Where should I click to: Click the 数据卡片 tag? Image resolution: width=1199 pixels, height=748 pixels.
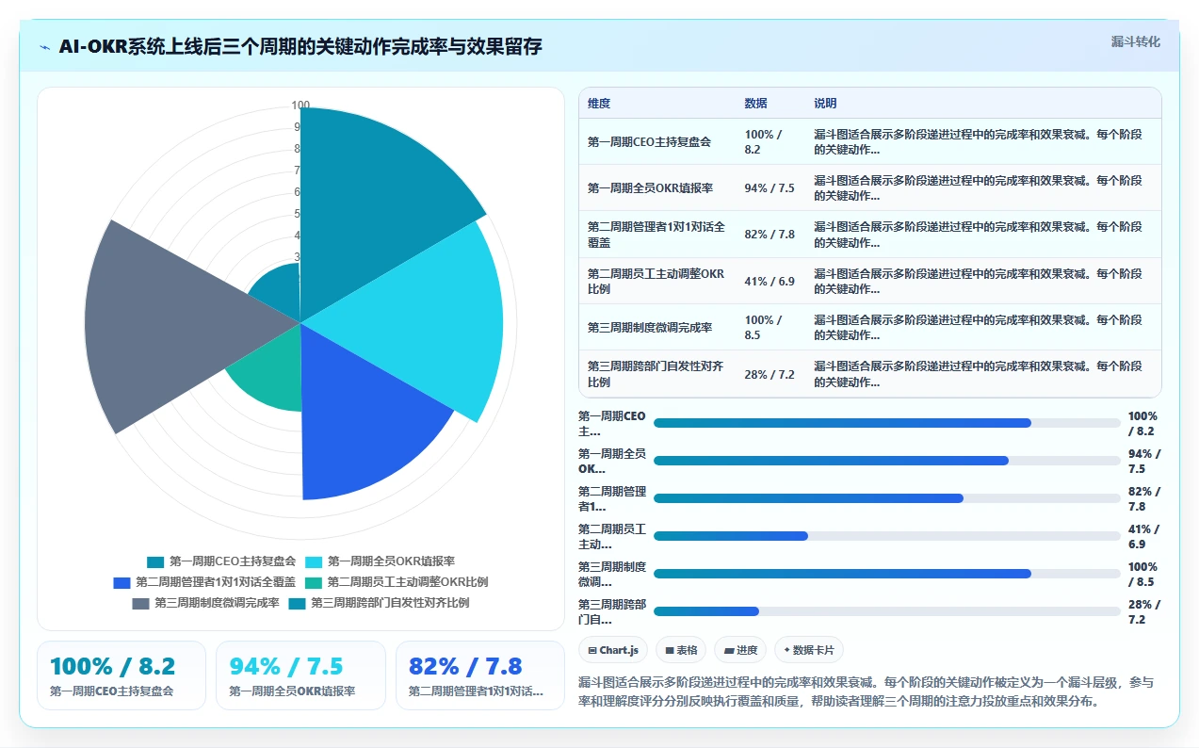(x=809, y=650)
